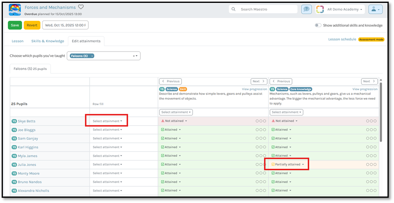Click the green Save button
Screen dimensions: 394x203
tap(15, 25)
